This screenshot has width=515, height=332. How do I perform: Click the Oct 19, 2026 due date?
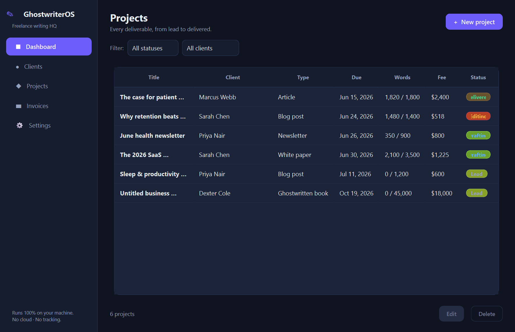click(356, 193)
